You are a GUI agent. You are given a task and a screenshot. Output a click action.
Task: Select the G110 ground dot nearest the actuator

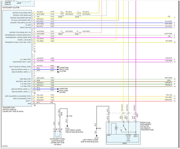coord(96,135)
